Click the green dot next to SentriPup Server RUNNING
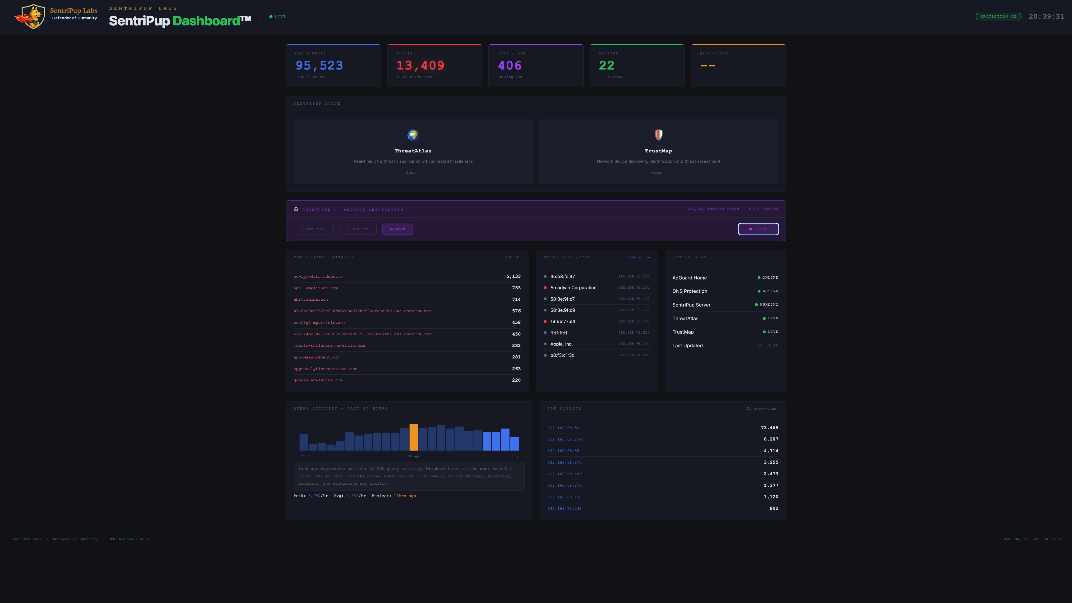This screenshot has height=603, width=1072. (x=756, y=305)
